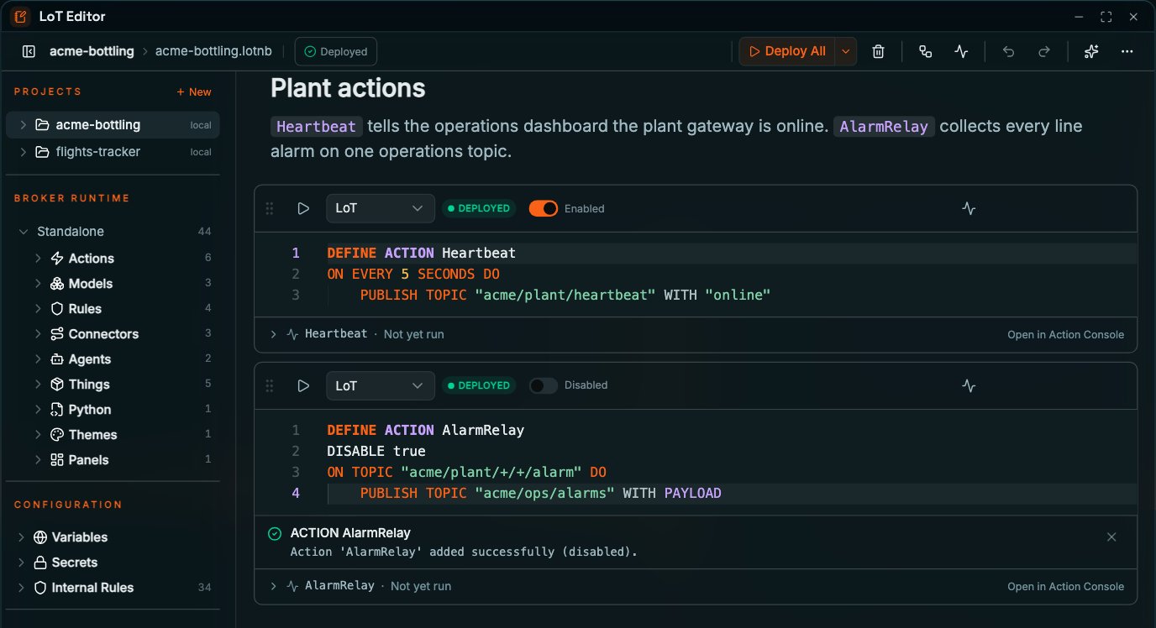Expand the Connectors tree node

click(38, 334)
